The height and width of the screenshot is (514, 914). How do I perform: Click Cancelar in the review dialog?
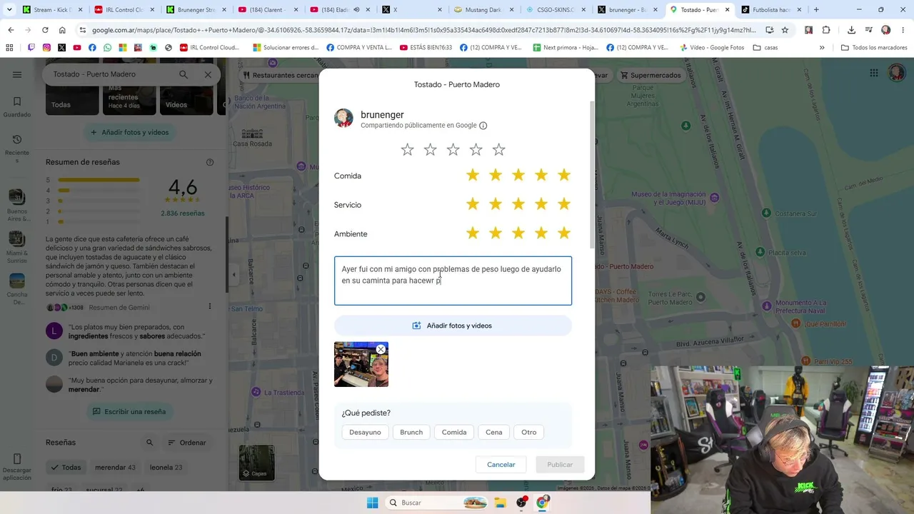(501, 465)
